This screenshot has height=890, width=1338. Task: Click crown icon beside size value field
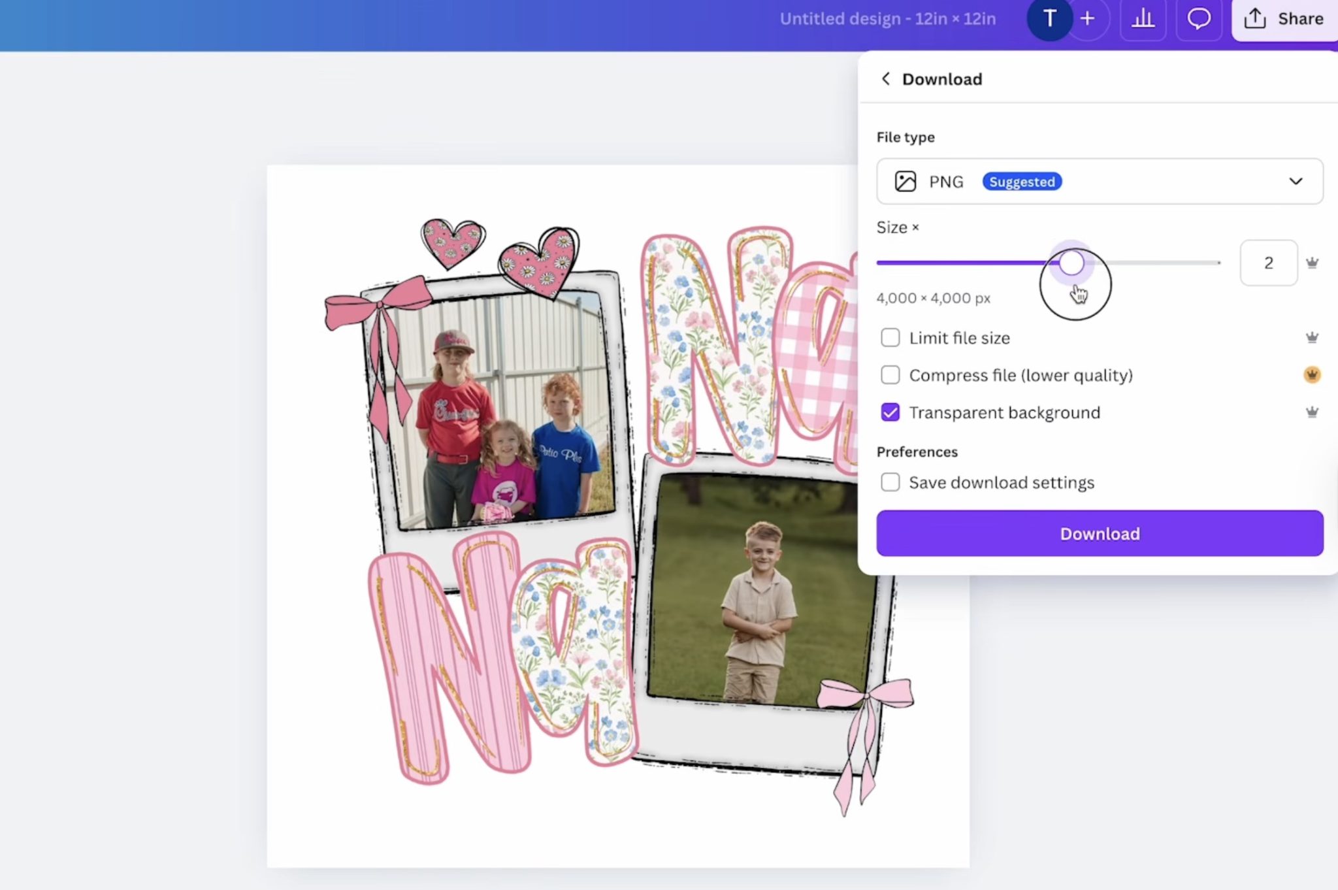[1311, 263]
